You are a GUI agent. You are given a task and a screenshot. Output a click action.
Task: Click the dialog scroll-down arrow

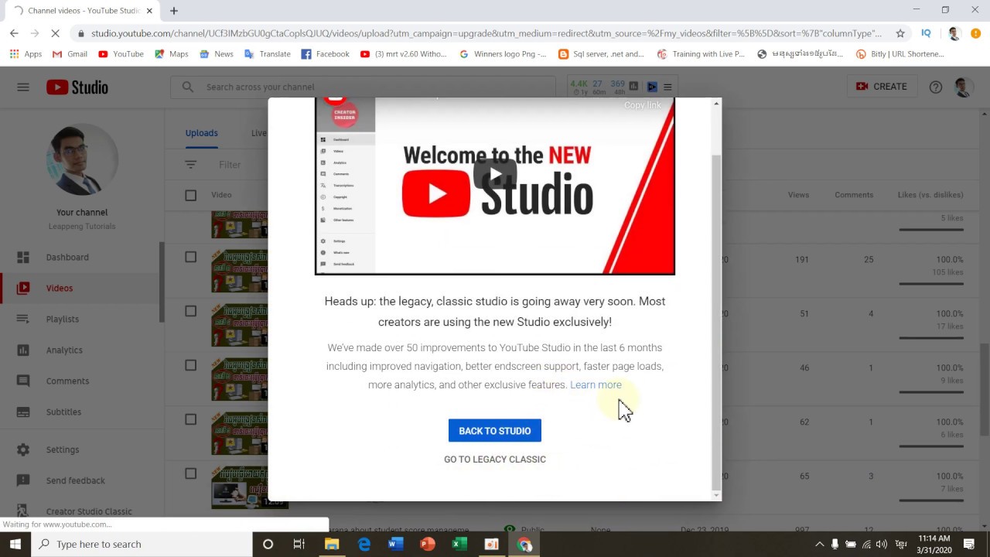point(716,495)
